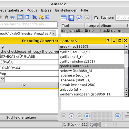Click the grey stop button

coord(79,116)
